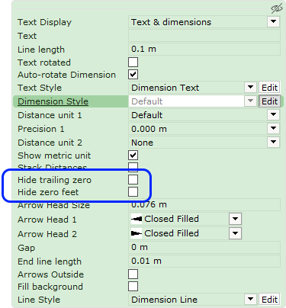This screenshot has height=308, width=286.
Task: Click the Dimension Style label link
Action: point(53,101)
